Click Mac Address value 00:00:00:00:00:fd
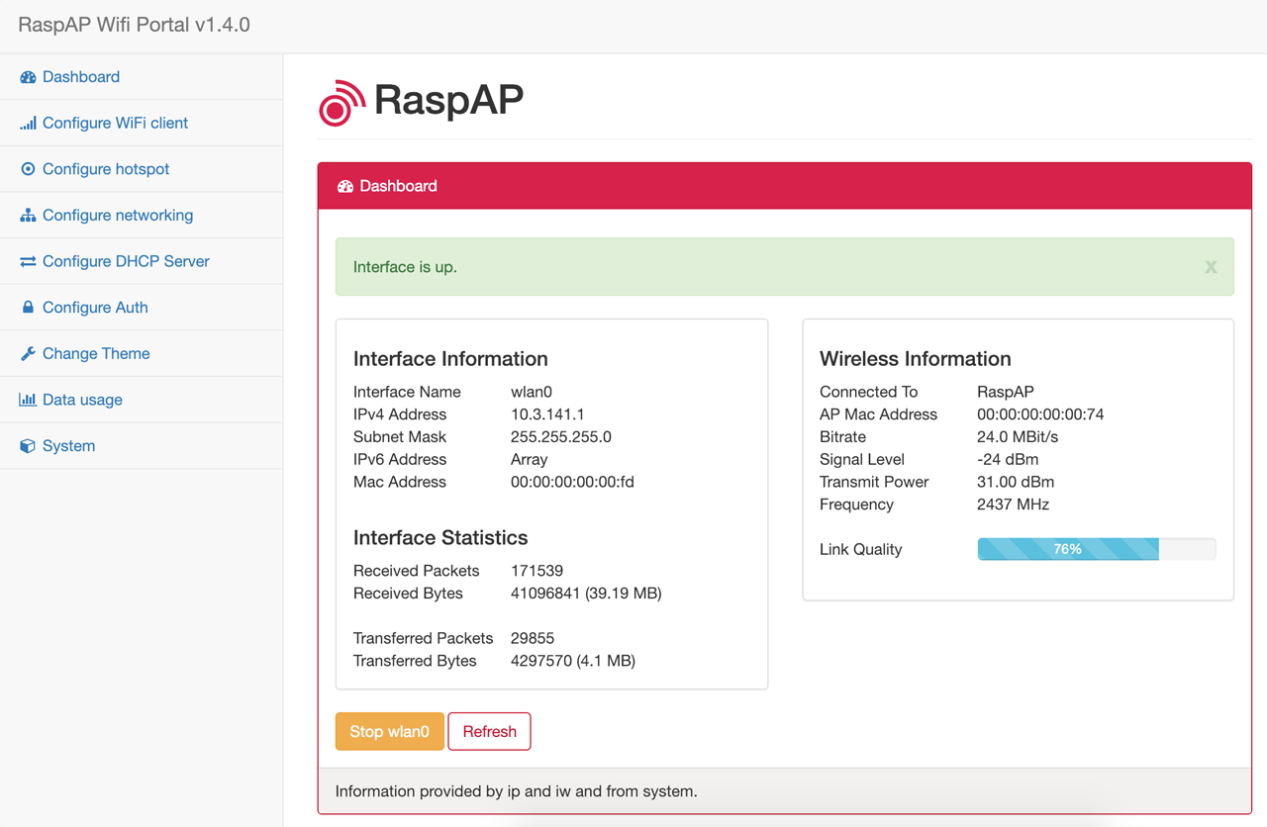The image size is (1267, 827). [572, 482]
